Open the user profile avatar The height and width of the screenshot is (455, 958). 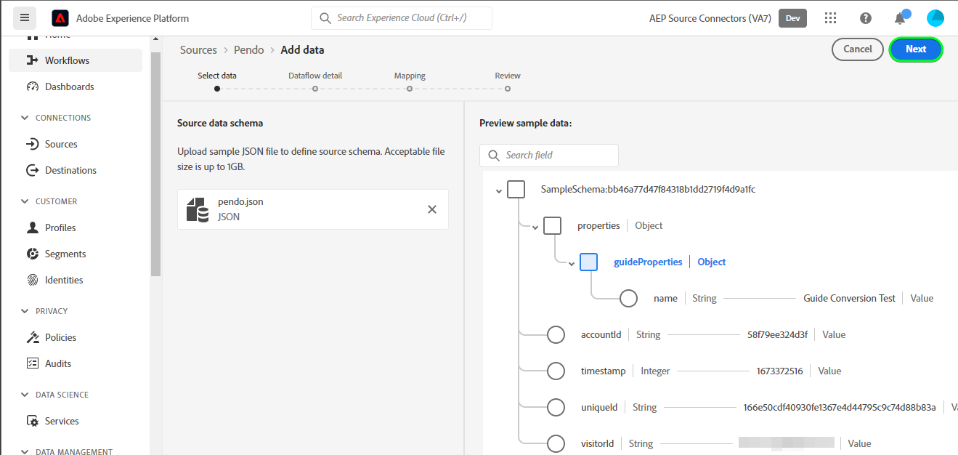[x=935, y=18]
